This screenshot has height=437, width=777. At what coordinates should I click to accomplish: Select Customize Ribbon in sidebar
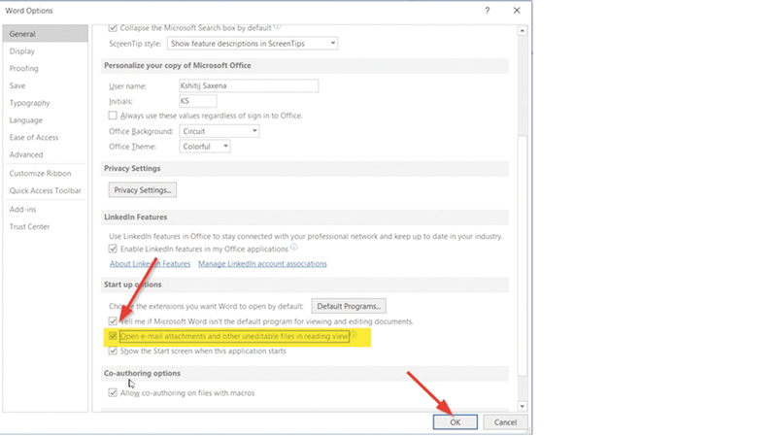40,173
